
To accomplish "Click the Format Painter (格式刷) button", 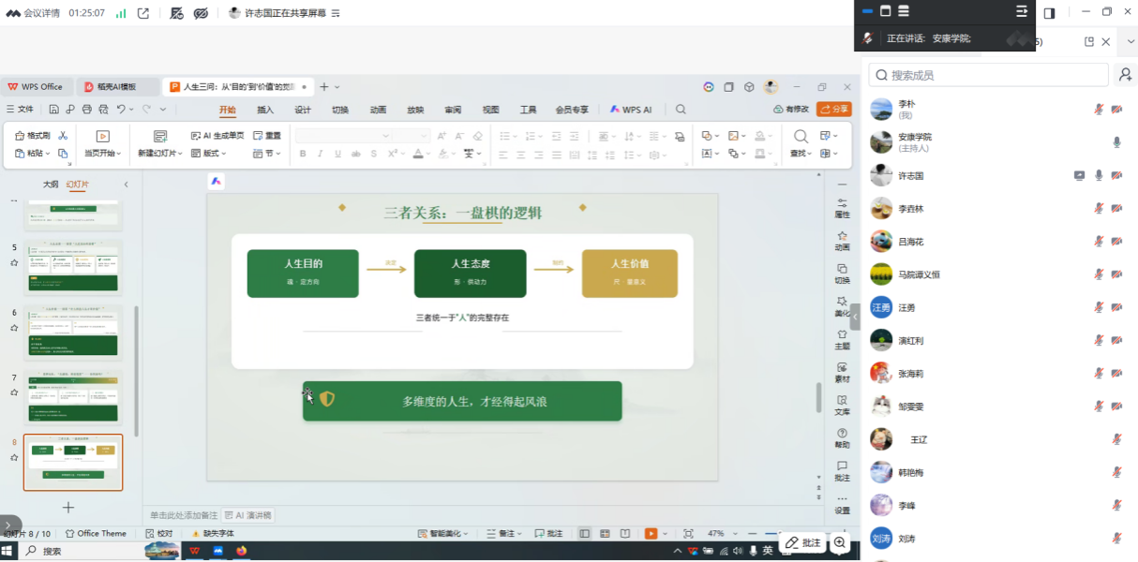I will click(x=33, y=136).
